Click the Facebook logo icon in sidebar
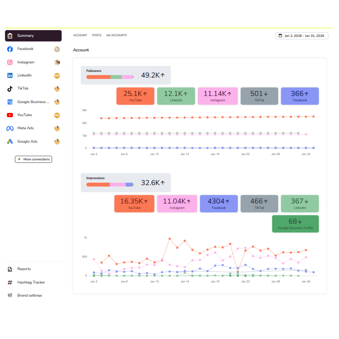This screenshot has width=339, height=339. click(10, 49)
